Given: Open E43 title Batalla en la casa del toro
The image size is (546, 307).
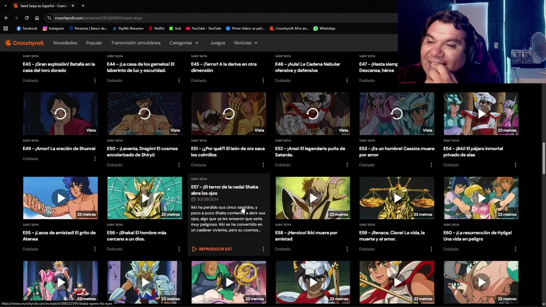Looking at the screenshot, I should 59,67.
